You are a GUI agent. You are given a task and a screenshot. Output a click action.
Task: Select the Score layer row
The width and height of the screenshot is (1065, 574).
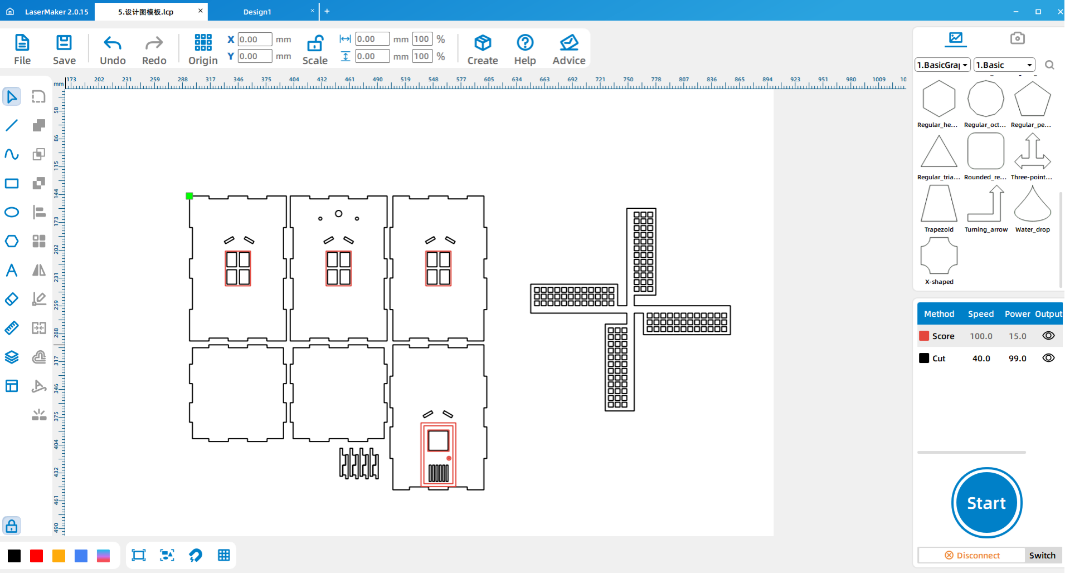pos(990,336)
